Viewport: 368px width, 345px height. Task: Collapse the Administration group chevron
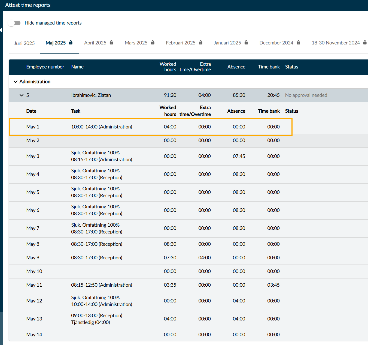pos(16,82)
